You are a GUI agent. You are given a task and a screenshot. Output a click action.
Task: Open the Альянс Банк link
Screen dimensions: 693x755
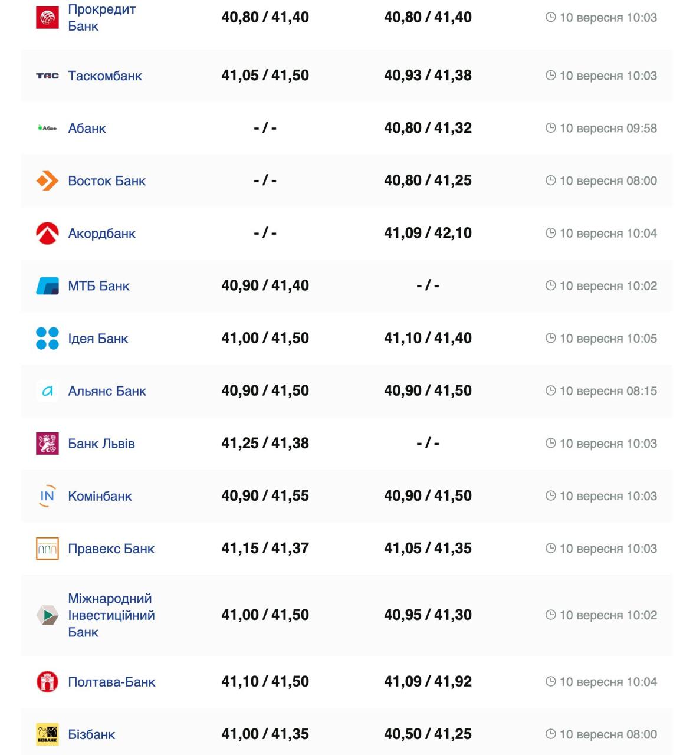click(x=107, y=391)
